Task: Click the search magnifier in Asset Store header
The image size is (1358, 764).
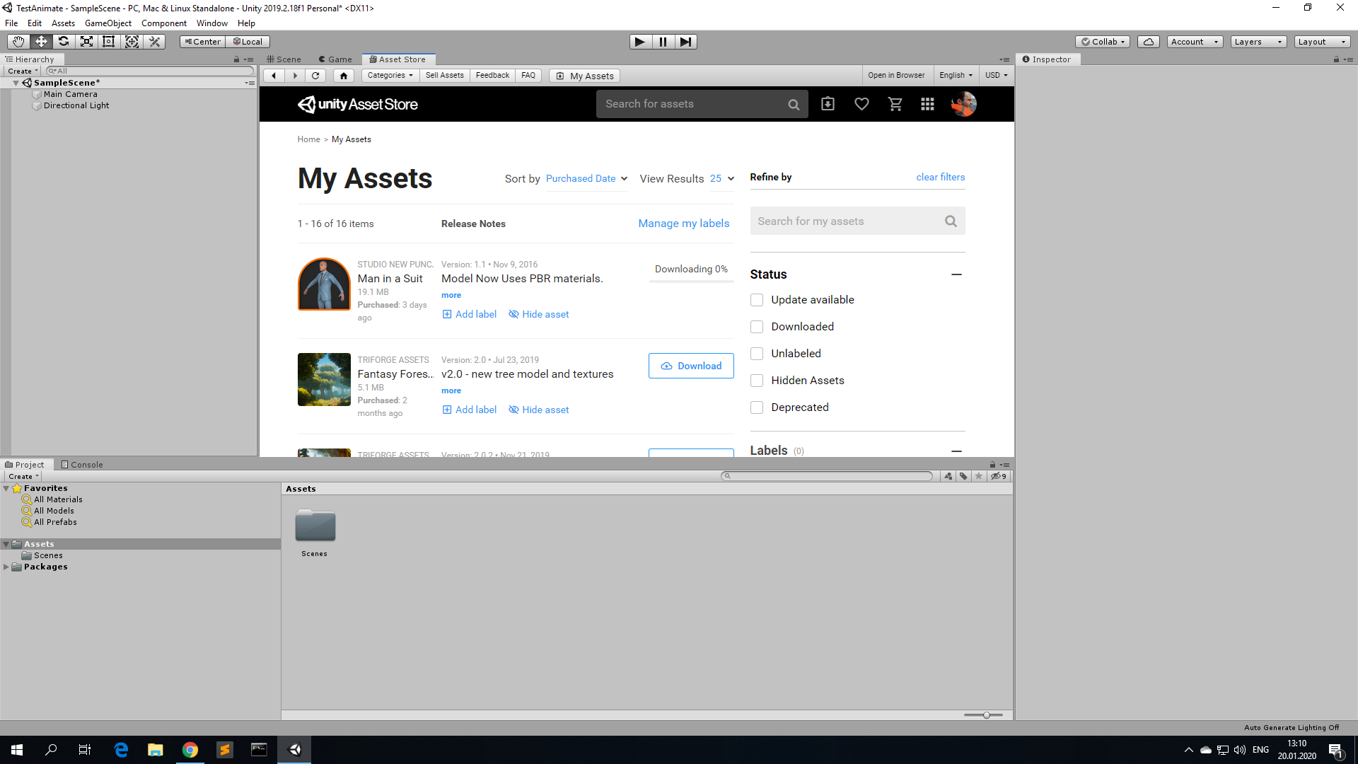Action: [x=794, y=105]
